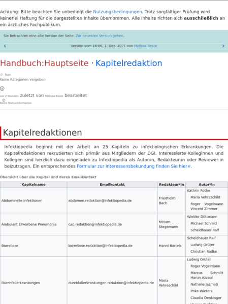Open the Nutzungsbedingungen link
228x304 pixels.
click(117, 12)
